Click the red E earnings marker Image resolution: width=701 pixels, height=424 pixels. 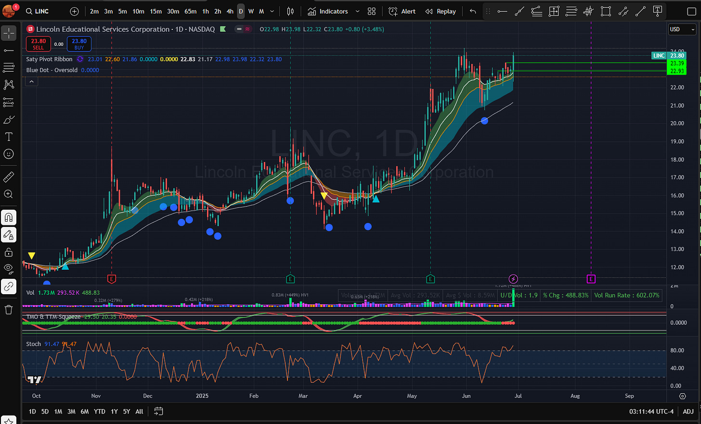pos(112,279)
